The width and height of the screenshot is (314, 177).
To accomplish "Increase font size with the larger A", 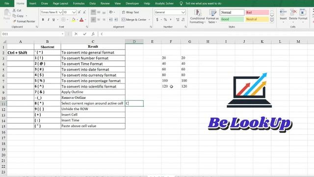I will 79,12.
